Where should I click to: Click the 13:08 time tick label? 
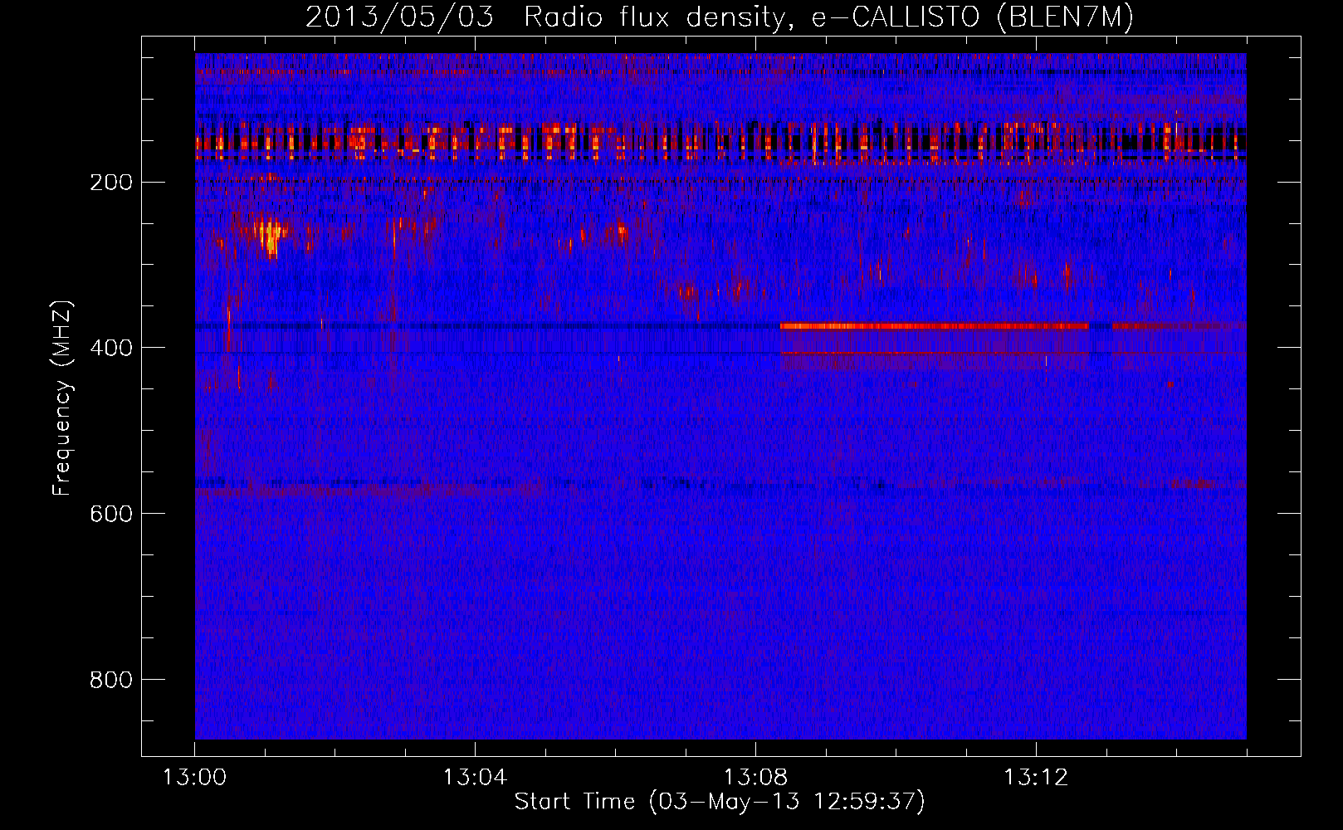755,778
